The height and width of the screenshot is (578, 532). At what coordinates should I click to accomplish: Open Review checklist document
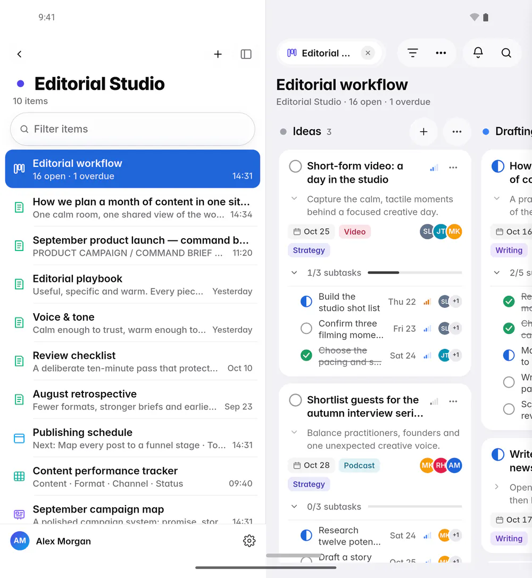tap(132, 361)
